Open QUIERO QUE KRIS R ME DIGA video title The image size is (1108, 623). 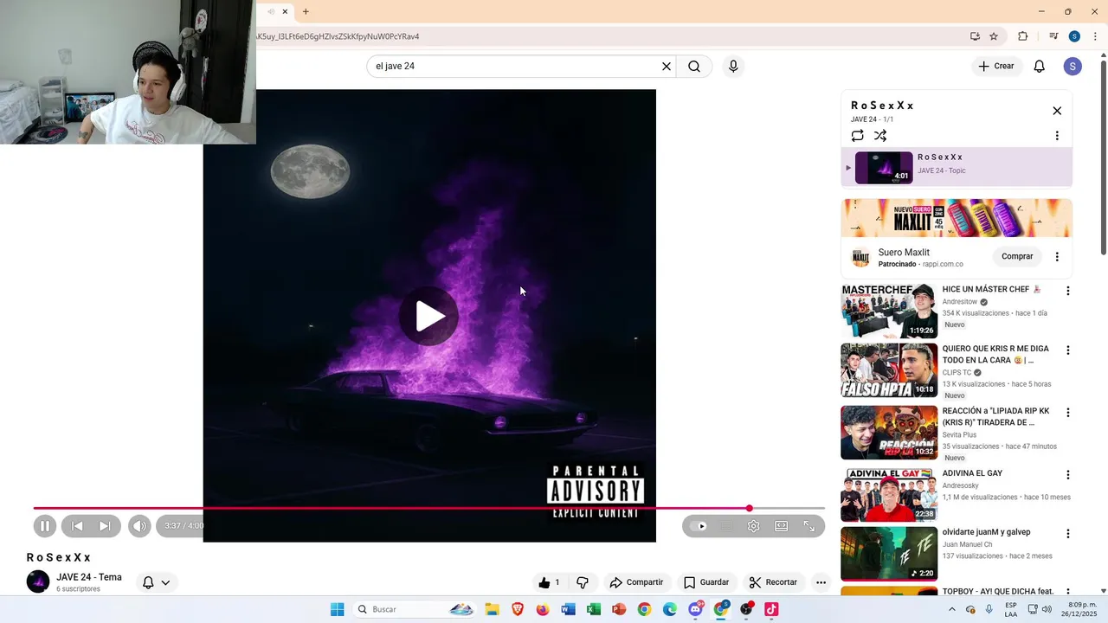click(x=995, y=354)
